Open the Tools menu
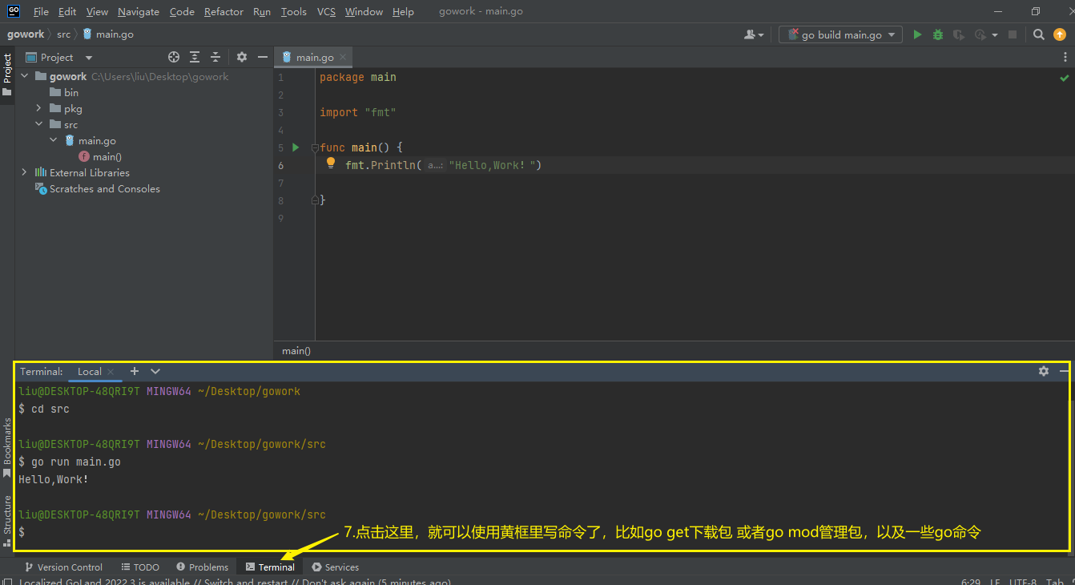This screenshot has height=585, width=1075. 294,11
